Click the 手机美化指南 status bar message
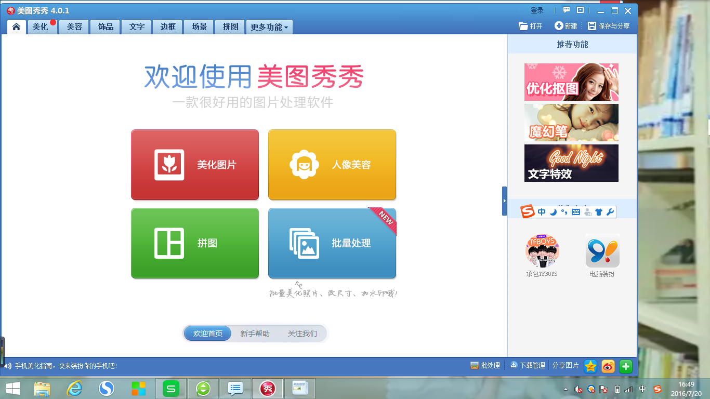 pos(66,366)
